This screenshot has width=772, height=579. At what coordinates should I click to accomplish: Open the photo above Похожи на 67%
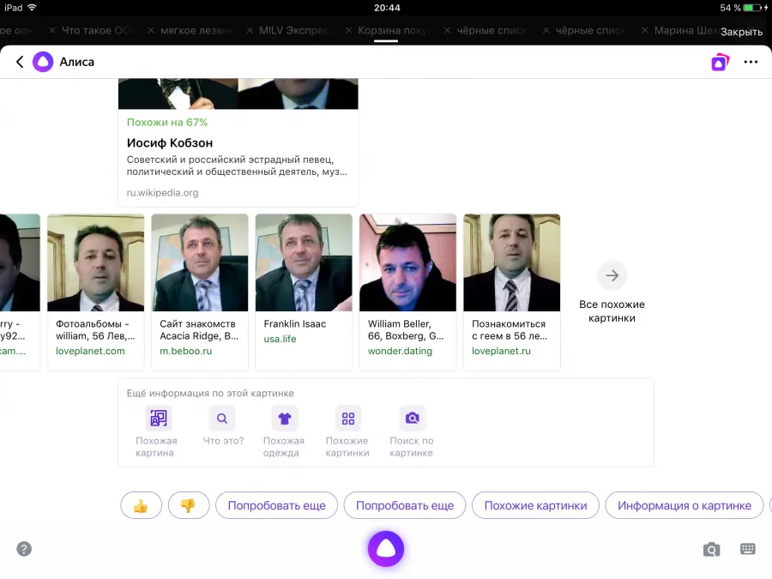coord(238,93)
